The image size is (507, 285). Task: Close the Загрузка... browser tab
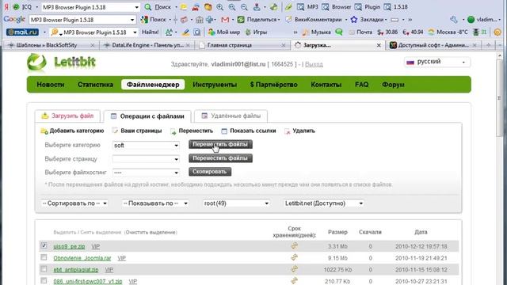[x=379, y=46]
